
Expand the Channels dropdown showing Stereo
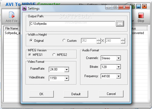pyautogui.click(x=118, y=58)
